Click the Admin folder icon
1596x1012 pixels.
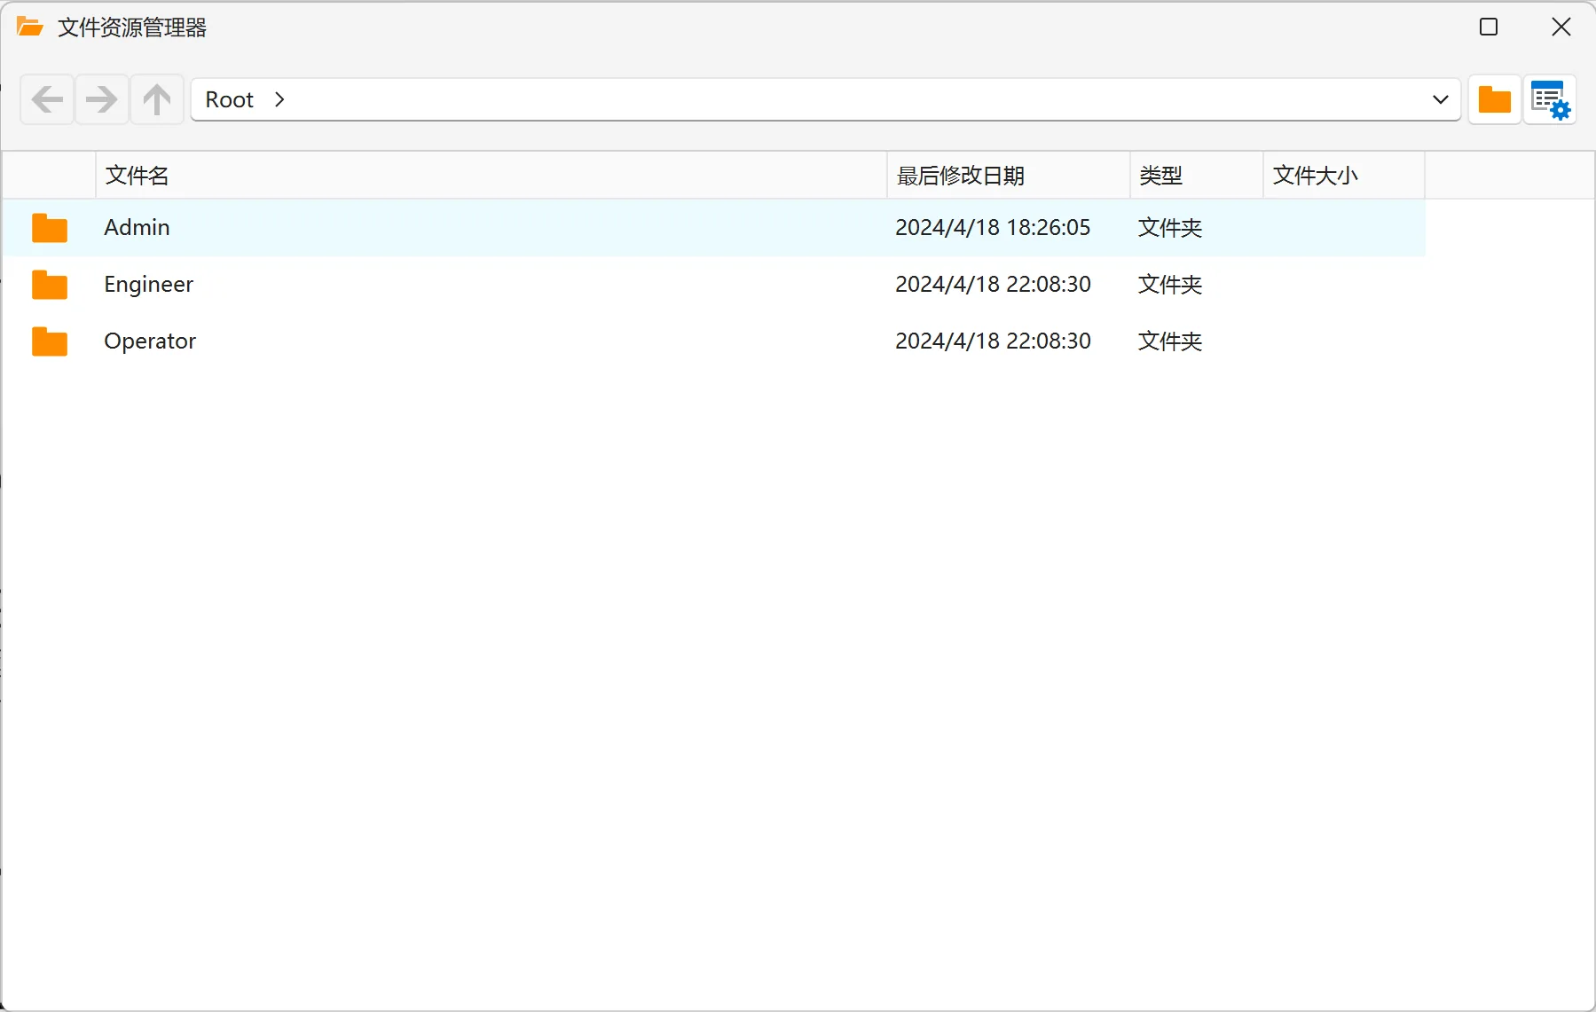pos(50,228)
